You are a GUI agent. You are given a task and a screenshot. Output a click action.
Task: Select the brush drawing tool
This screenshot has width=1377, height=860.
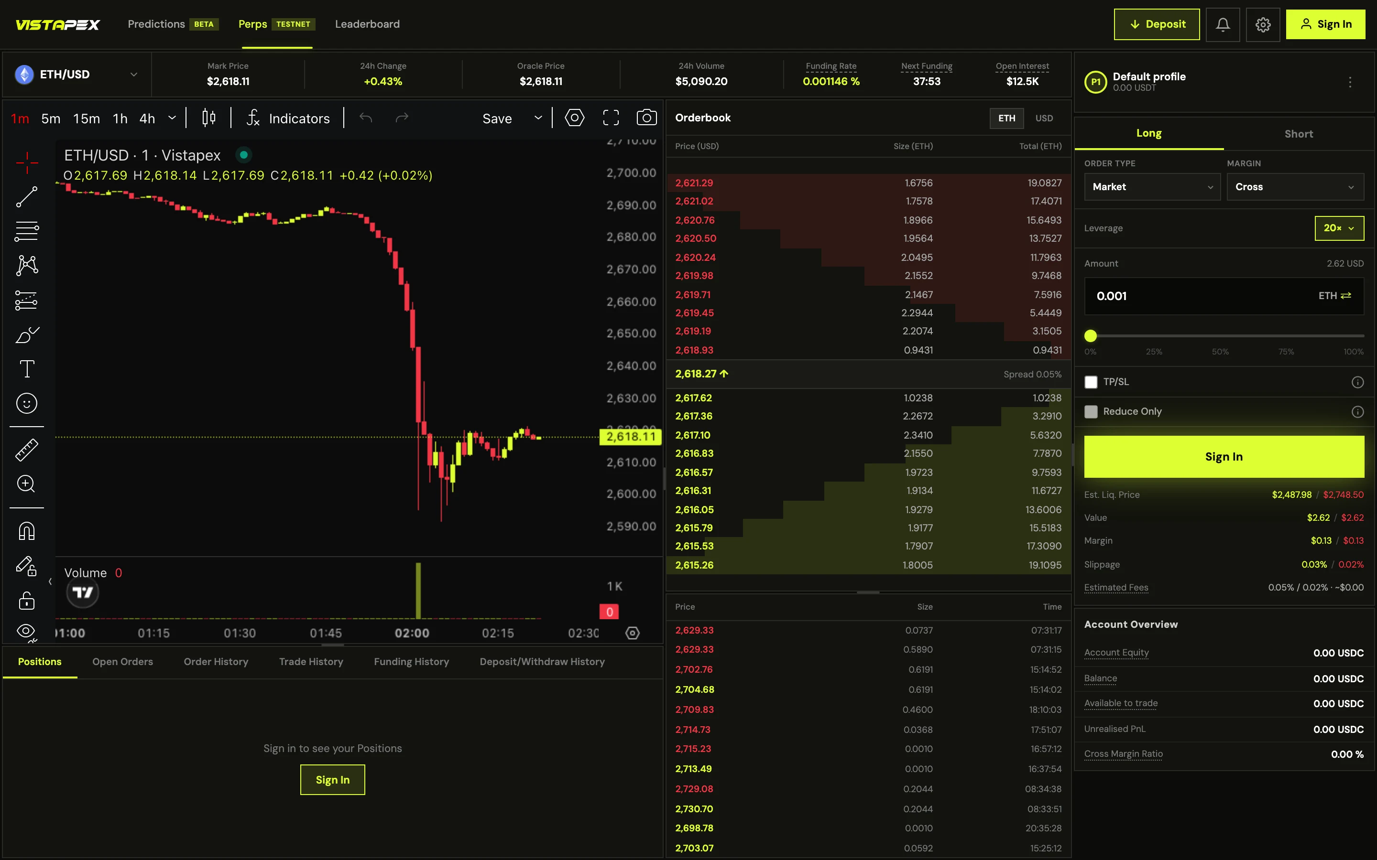[27, 335]
